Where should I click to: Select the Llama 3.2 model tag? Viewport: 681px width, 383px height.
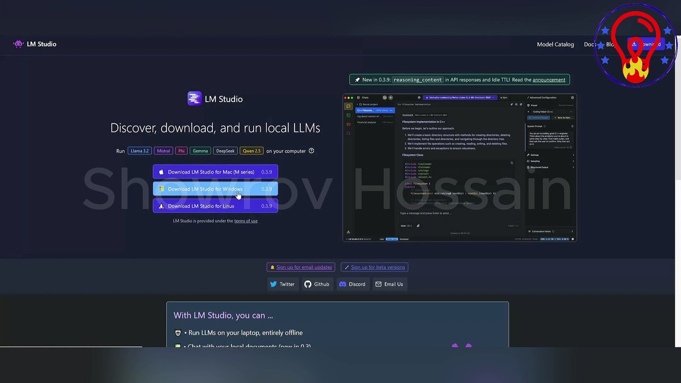tap(140, 151)
